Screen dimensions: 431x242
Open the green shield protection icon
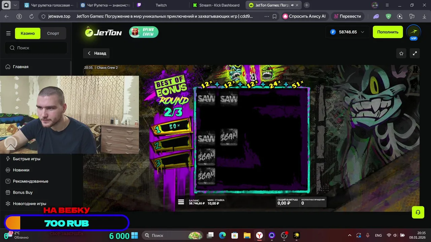click(x=388, y=16)
